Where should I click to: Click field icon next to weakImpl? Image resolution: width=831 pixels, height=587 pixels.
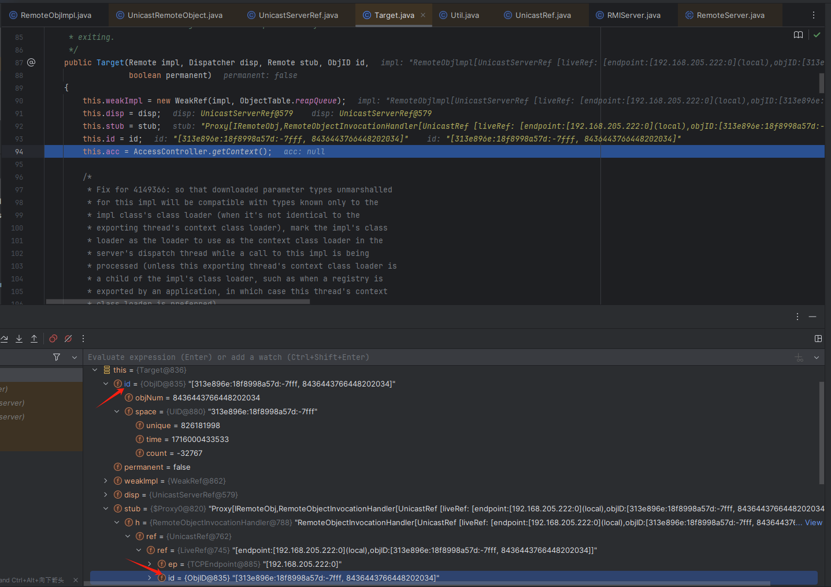coord(118,481)
